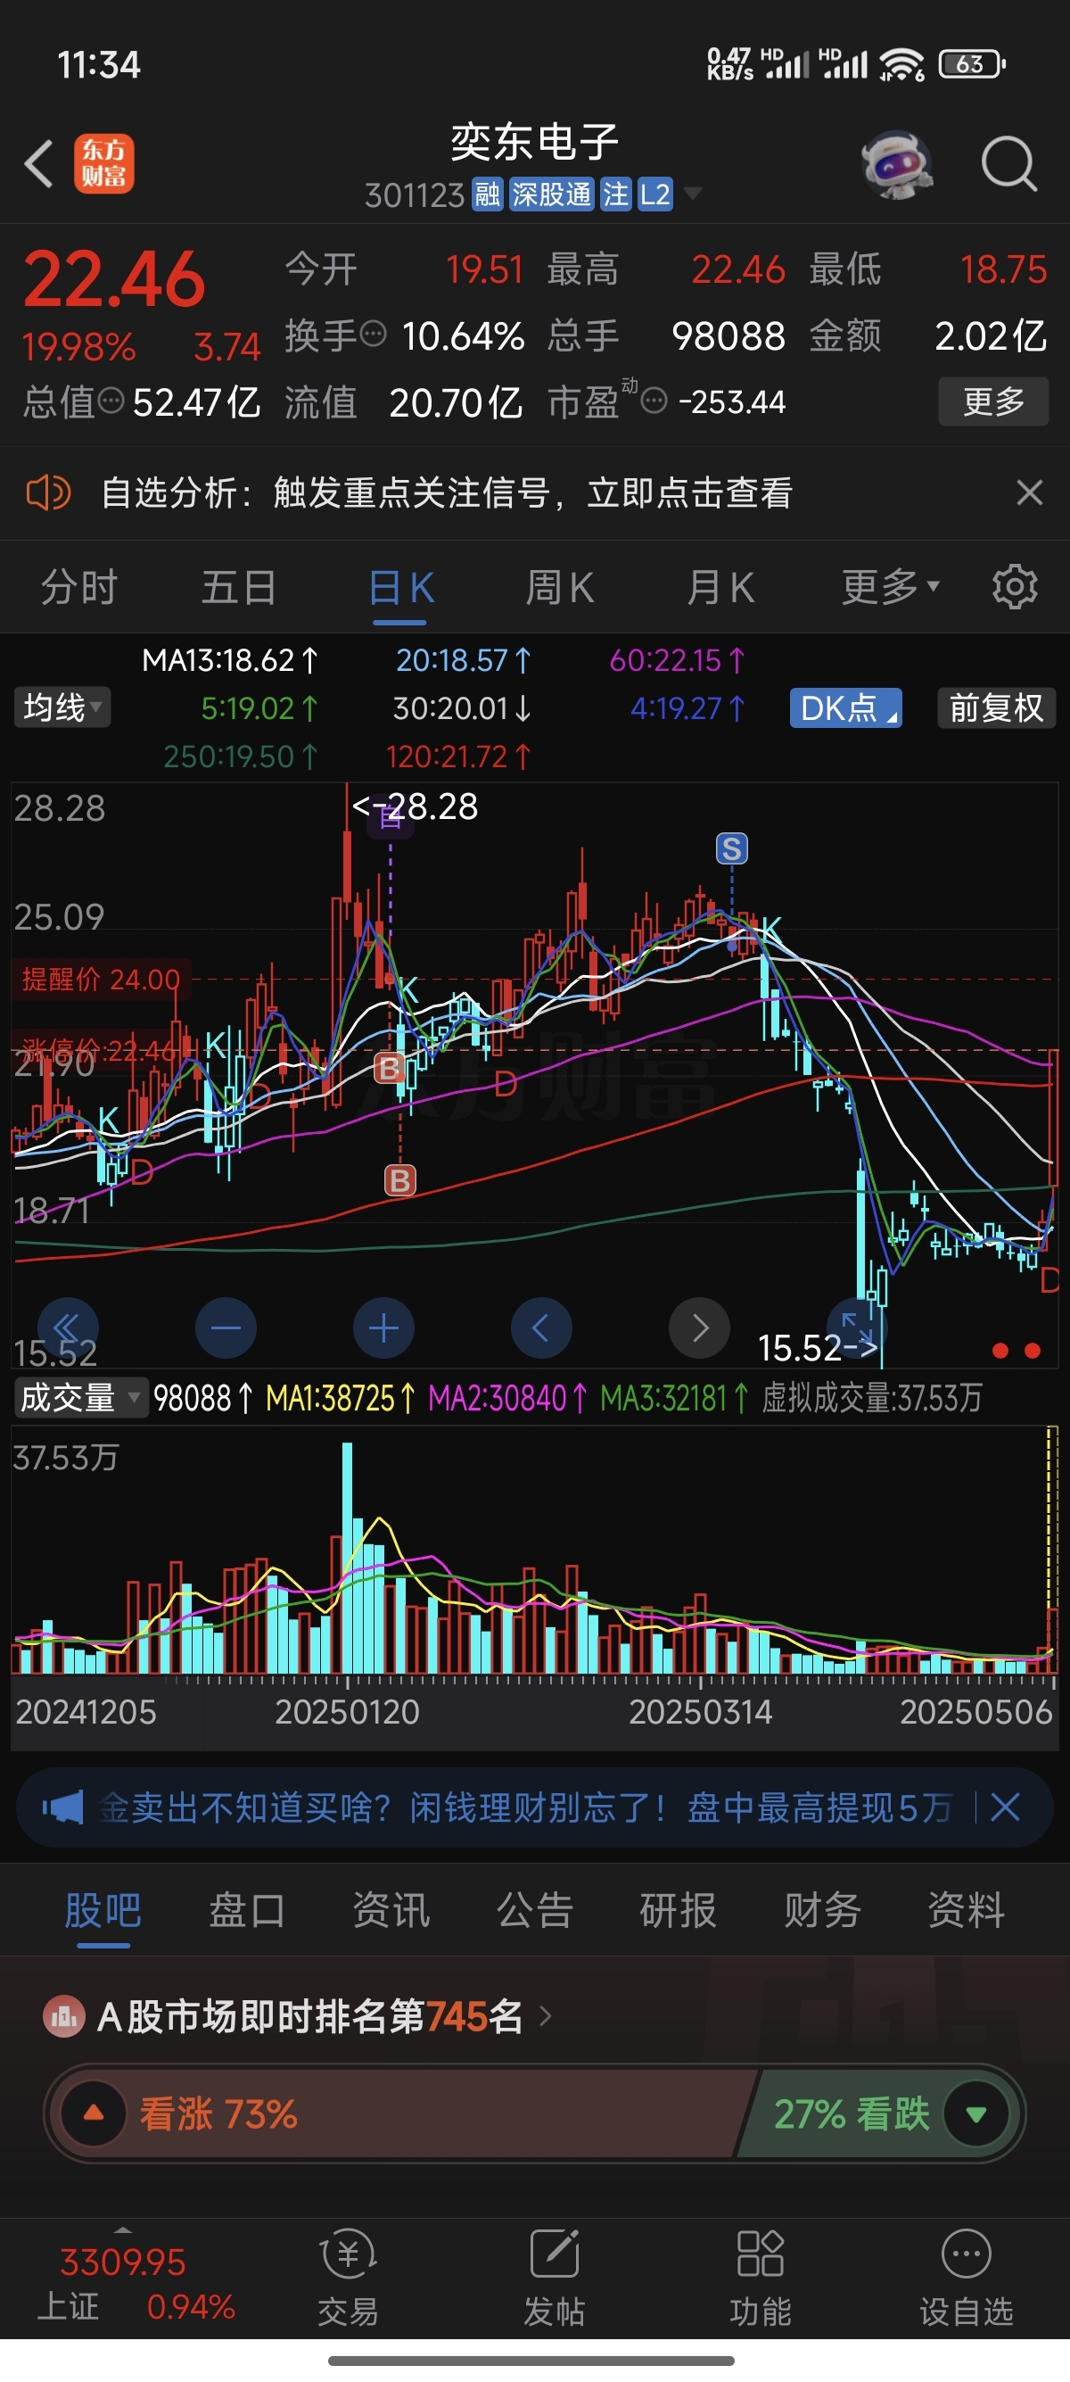This screenshot has width=1070, height=2382.
Task: Move chart left with left arrow
Action: (541, 1328)
